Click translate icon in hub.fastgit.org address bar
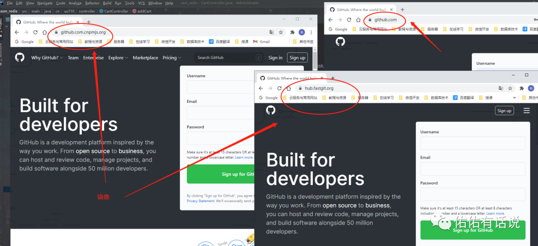538x246 pixels. pyautogui.click(x=501, y=88)
